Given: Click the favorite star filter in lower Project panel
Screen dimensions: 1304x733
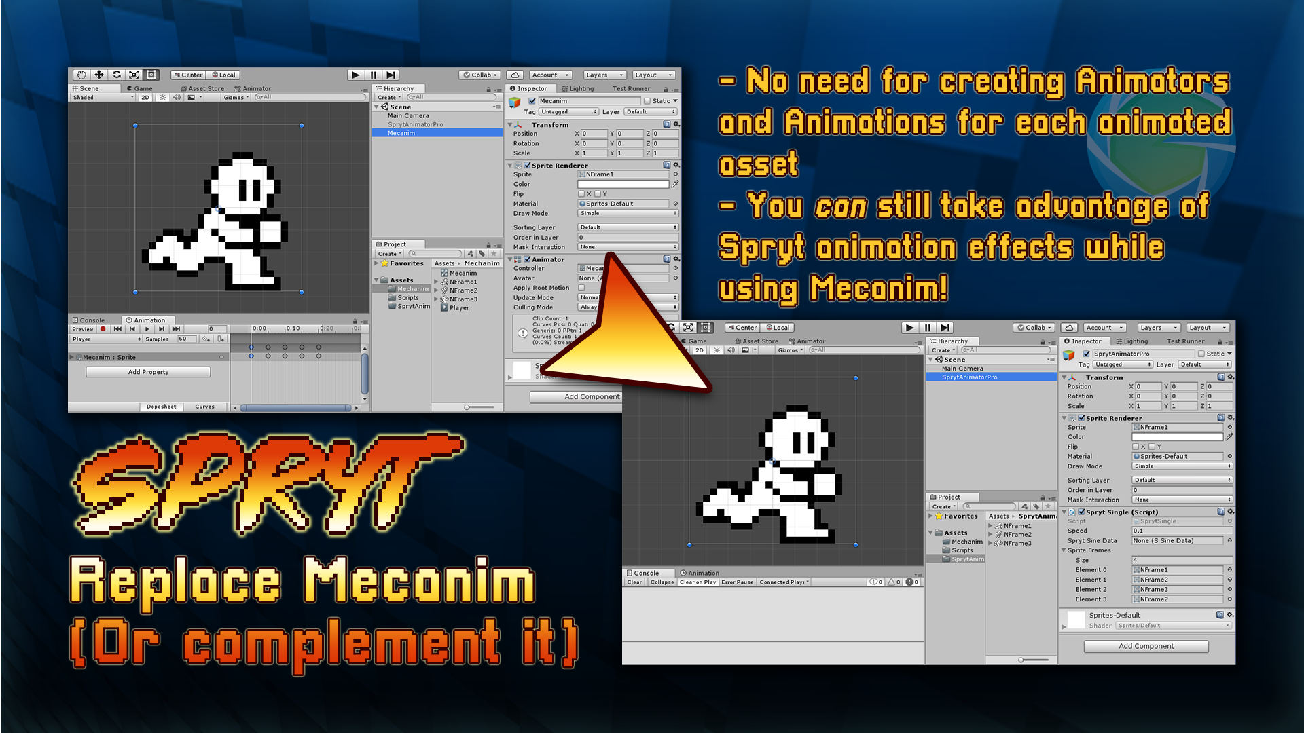Looking at the screenshot, I should (x=1048, y=506).
